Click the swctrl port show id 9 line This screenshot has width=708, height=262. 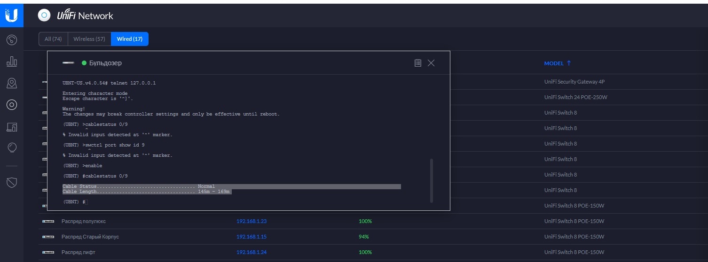coord(103,145)
